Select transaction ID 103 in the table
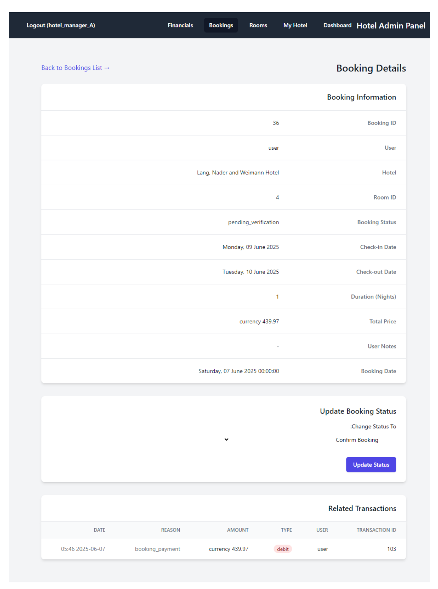 [391, 549]
